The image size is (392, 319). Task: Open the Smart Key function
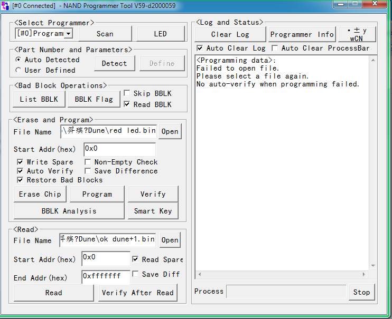[153, 211]
